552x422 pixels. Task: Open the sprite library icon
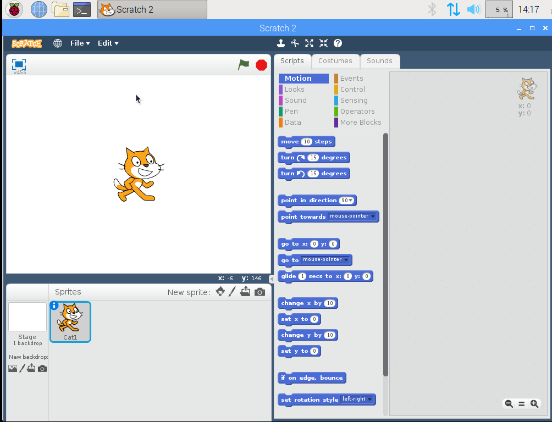(x=219, y=292)
